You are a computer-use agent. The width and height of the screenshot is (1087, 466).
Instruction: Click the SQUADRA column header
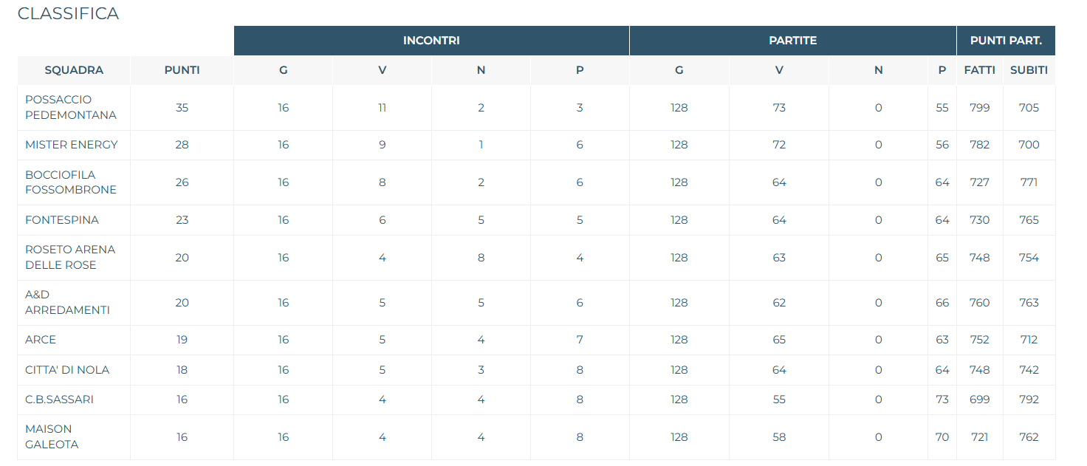(x=74, y=70)
